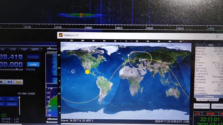223x125 pixels.
Task: Click 145790 on the frequency scale
Action: 58,27
